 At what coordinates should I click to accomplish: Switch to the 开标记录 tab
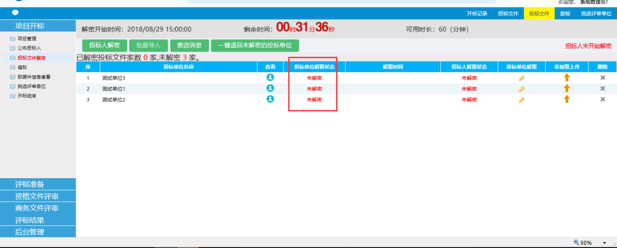477,14
